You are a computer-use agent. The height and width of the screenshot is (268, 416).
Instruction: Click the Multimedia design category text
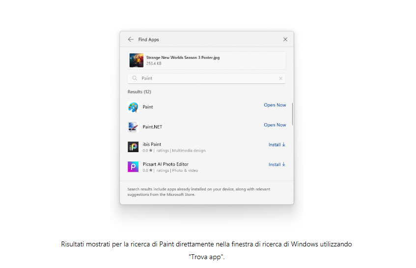189,151
